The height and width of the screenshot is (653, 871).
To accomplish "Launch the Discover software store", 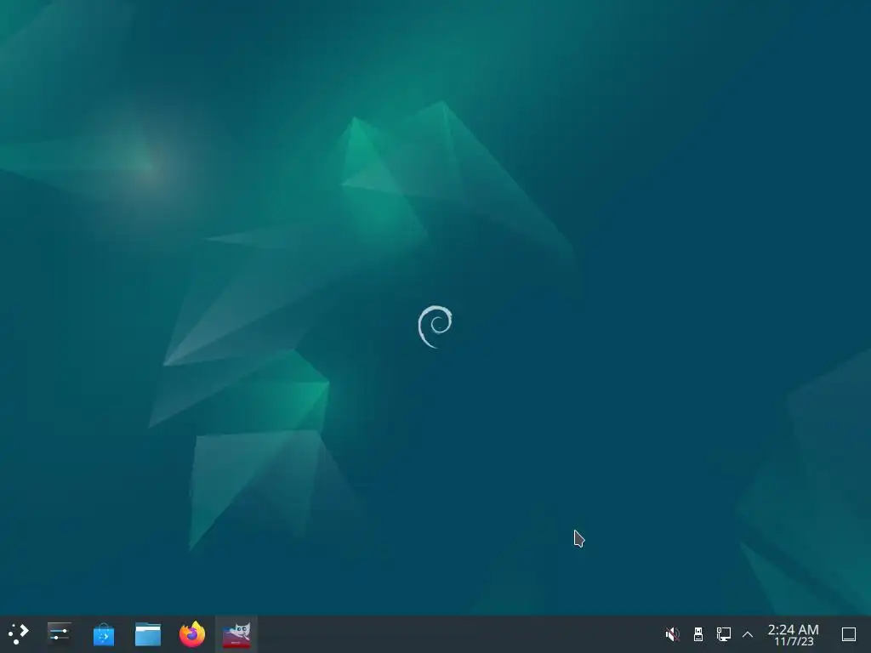I will click(103, 633).
